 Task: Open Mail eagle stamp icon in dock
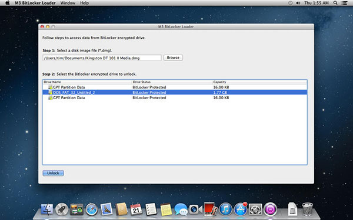pos(106,209)
